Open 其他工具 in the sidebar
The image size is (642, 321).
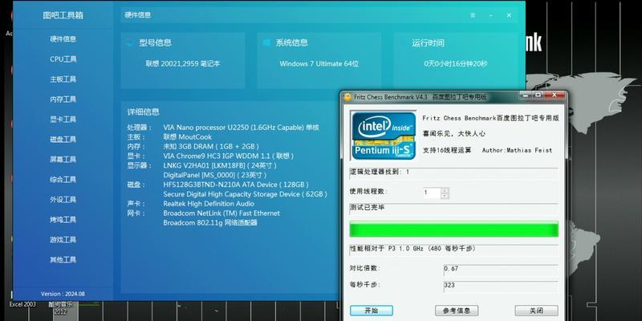point(63,259)
